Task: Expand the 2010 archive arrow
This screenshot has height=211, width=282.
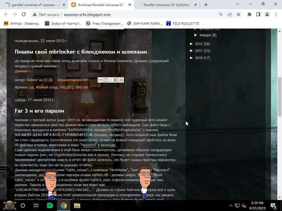Action: pos(191,58)
